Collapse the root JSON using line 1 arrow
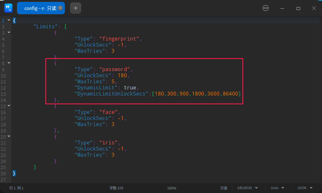 coord(8,20)
